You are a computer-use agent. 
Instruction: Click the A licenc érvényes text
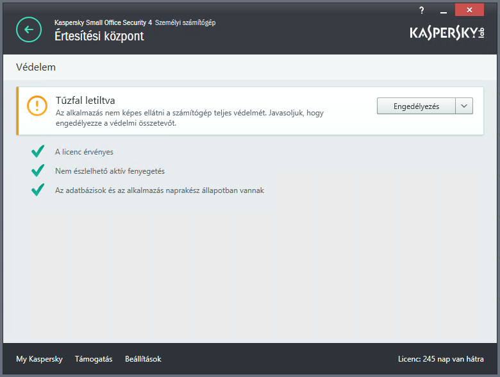point(84,152)
